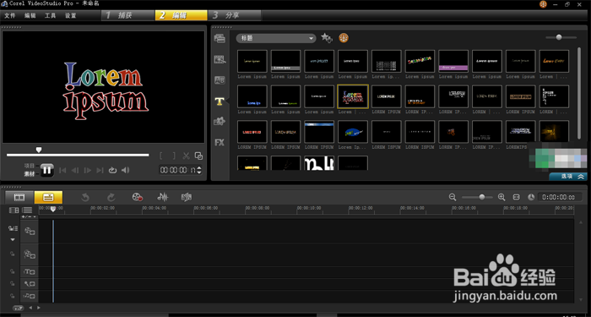Open the 设置 menu
Image resolution: width=591 pixels, height=317 pixels.
click(x=70, y=15)
